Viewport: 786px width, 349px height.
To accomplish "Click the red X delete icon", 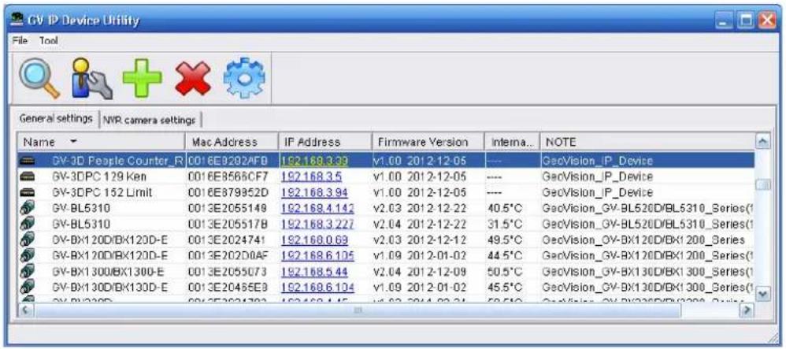I will point(193,78).
